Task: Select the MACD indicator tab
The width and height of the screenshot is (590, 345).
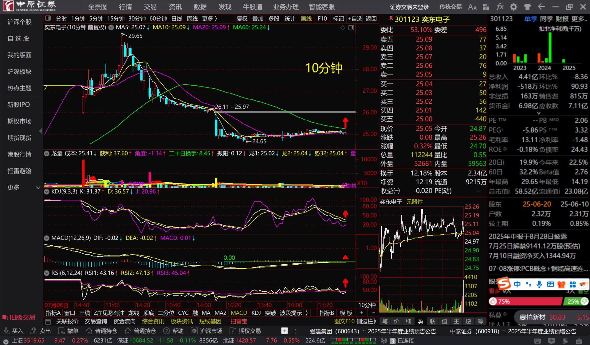Action: pyautogui.click(x=239, y=313)
